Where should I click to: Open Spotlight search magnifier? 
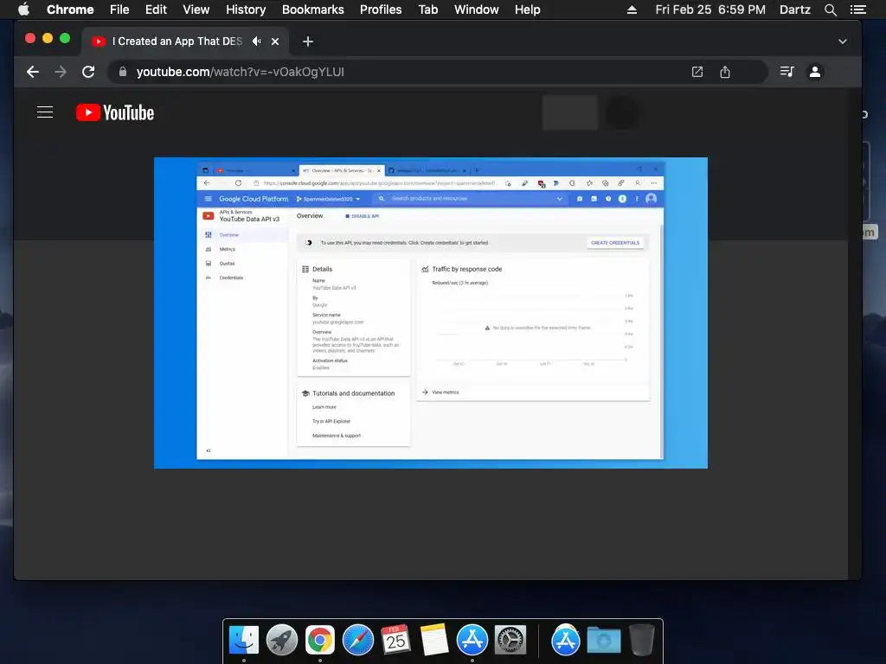pos(830,10)
